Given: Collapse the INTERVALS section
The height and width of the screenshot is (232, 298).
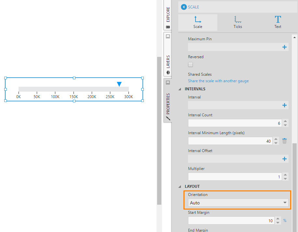Looking at the screenshot, I should 180,89.
